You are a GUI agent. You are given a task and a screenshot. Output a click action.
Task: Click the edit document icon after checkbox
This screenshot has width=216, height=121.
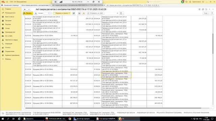pos(74,13)
